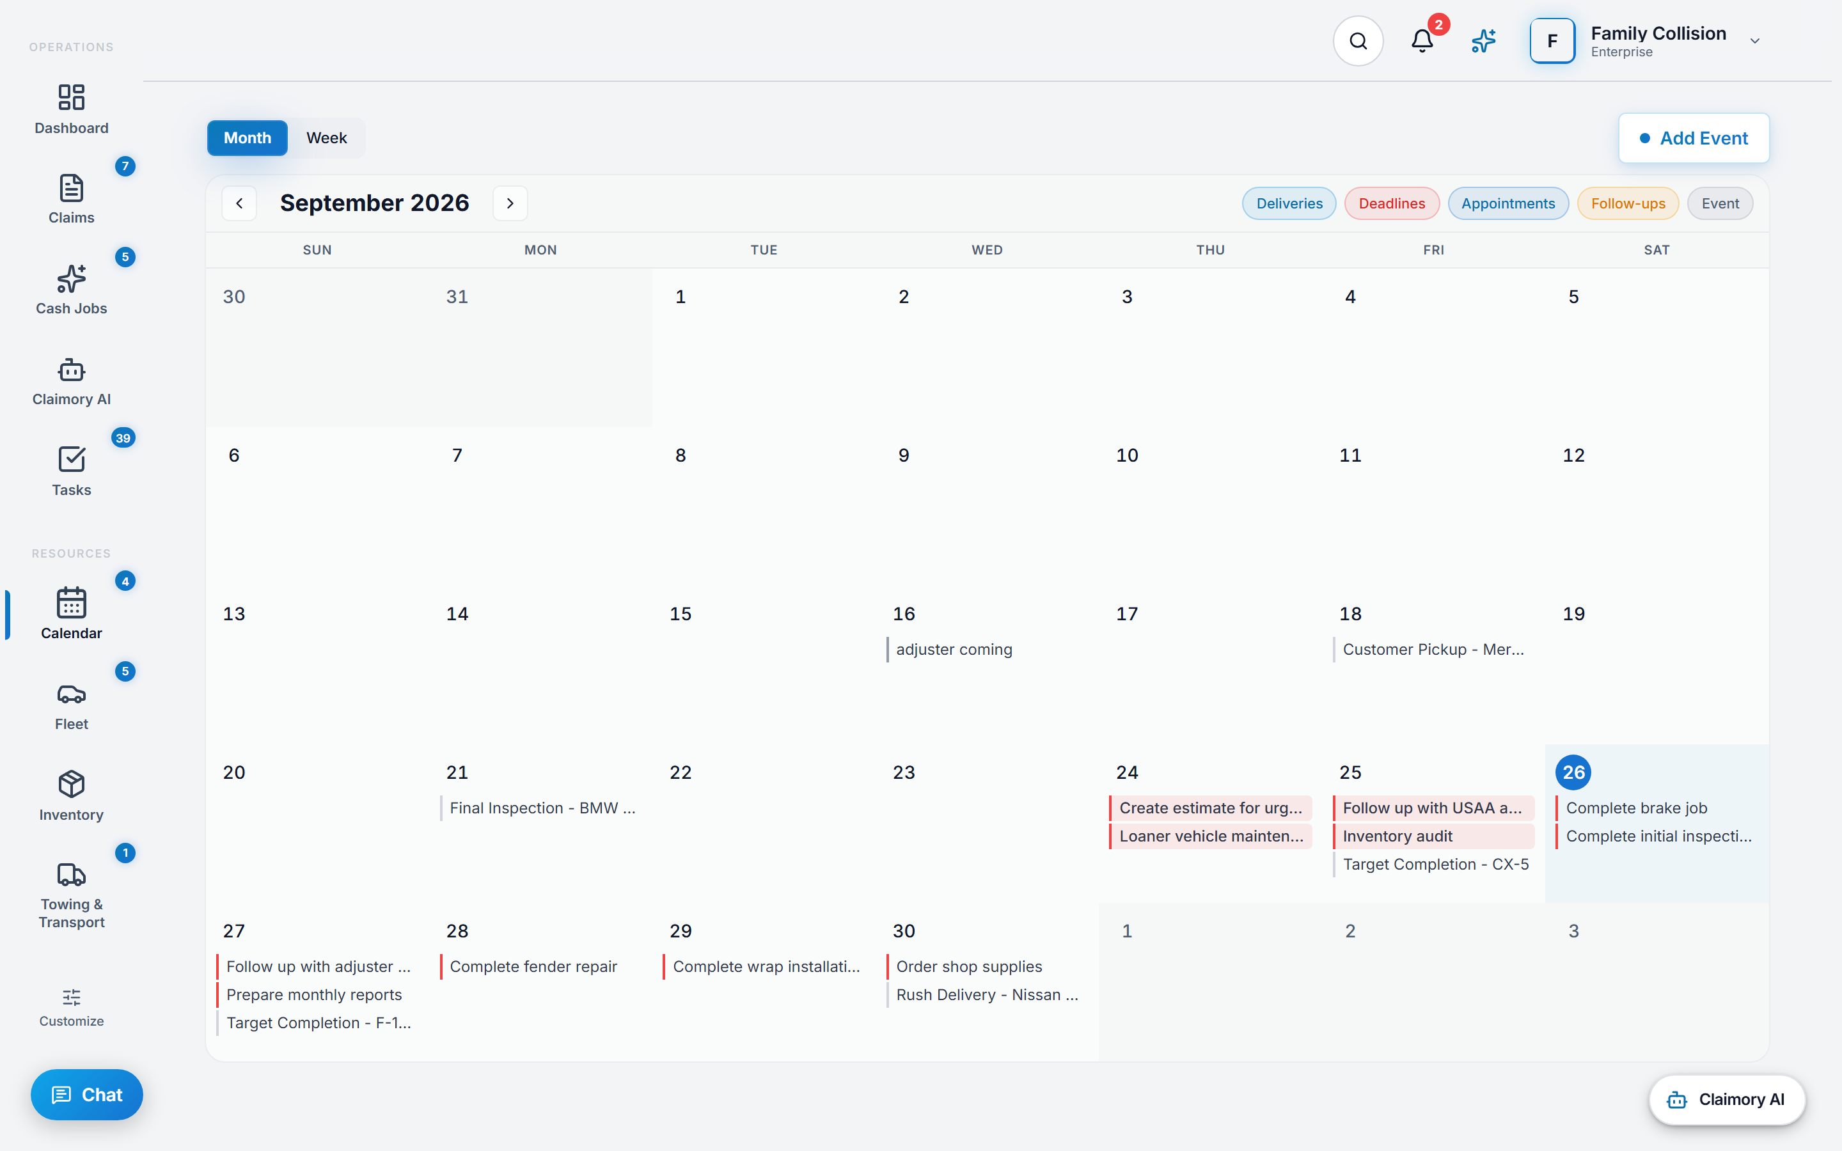Select the September 15 day cell

[x=764, y=664]
